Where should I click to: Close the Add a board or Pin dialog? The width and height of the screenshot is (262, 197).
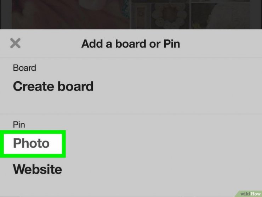point(15,43)
